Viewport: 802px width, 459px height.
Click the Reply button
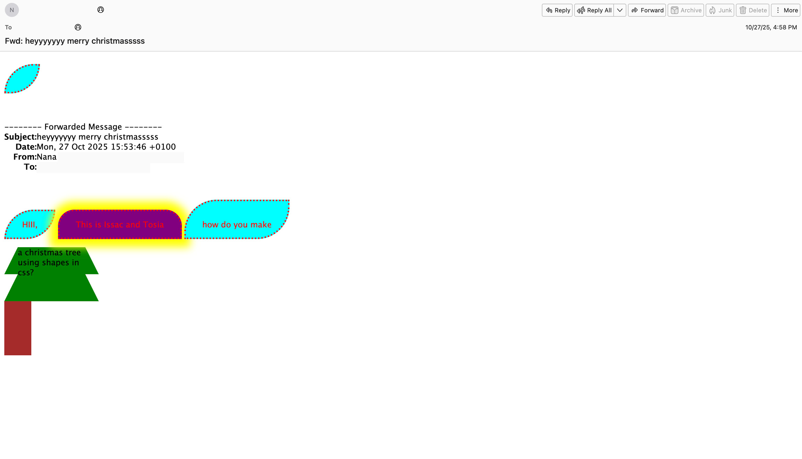[x=557, y=10]
